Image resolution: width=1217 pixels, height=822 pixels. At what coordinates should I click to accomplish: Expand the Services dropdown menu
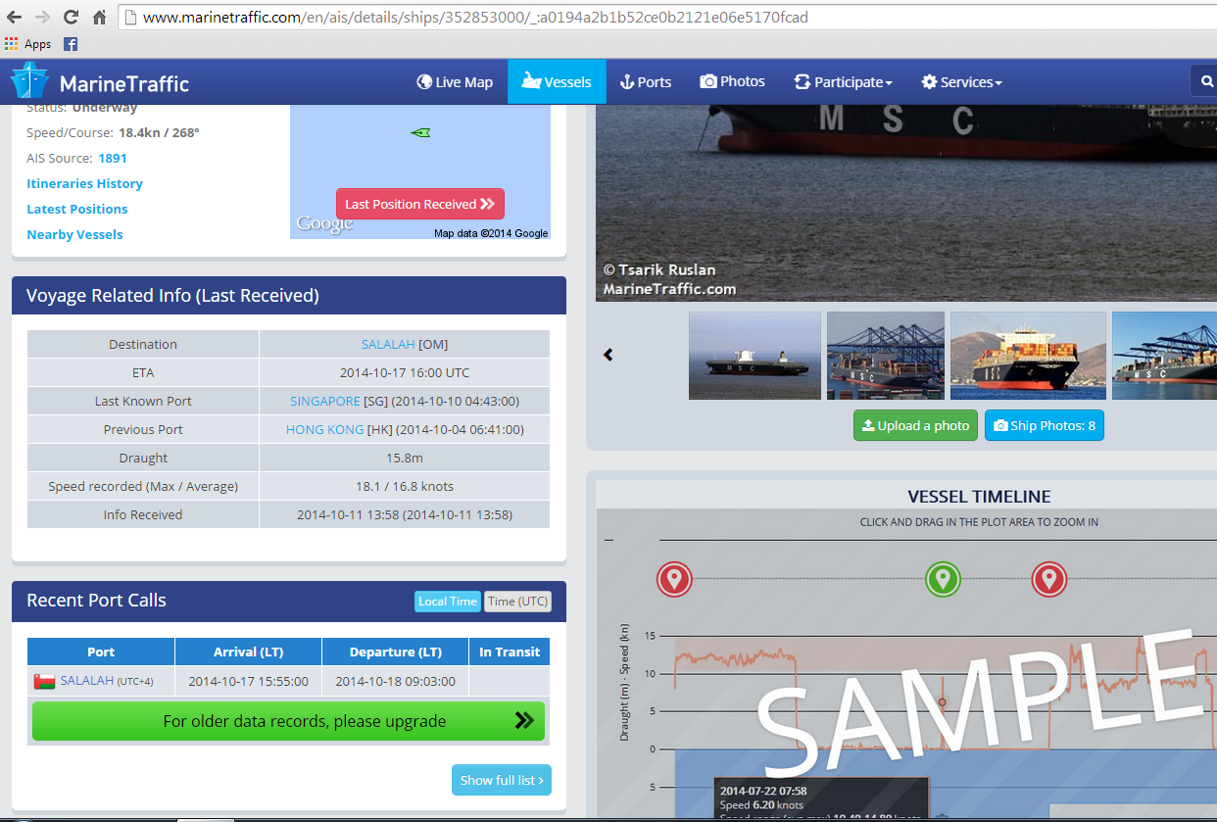coord(961,82)
